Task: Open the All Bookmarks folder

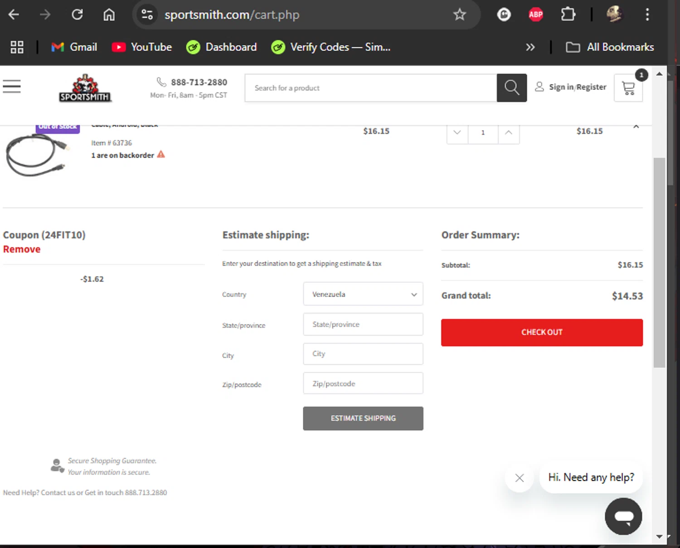Action: [x=610, y=47]
